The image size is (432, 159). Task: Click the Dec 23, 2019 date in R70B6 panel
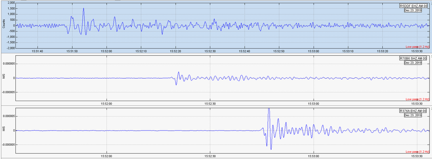pos(413,63)
